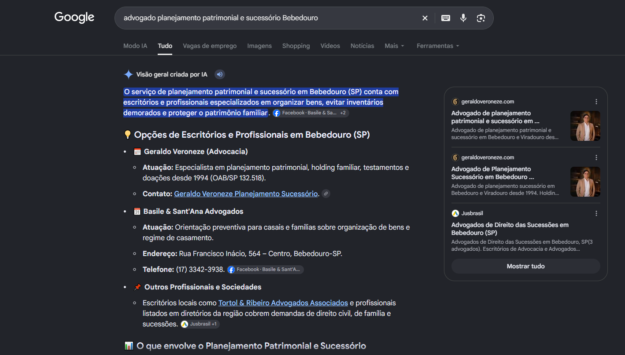Viewport: 625px width, 355px height.
Task: Open Facebook source chip in the intro paragraph
Action: click(311, 113)
